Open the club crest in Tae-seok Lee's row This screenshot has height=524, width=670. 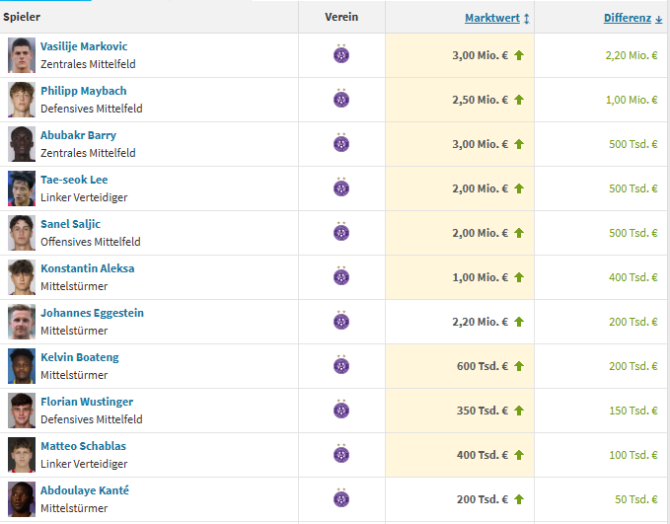341,187
